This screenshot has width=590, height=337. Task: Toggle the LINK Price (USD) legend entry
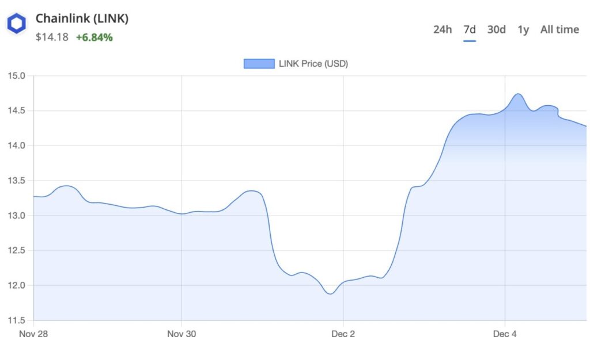pos(313,63)
